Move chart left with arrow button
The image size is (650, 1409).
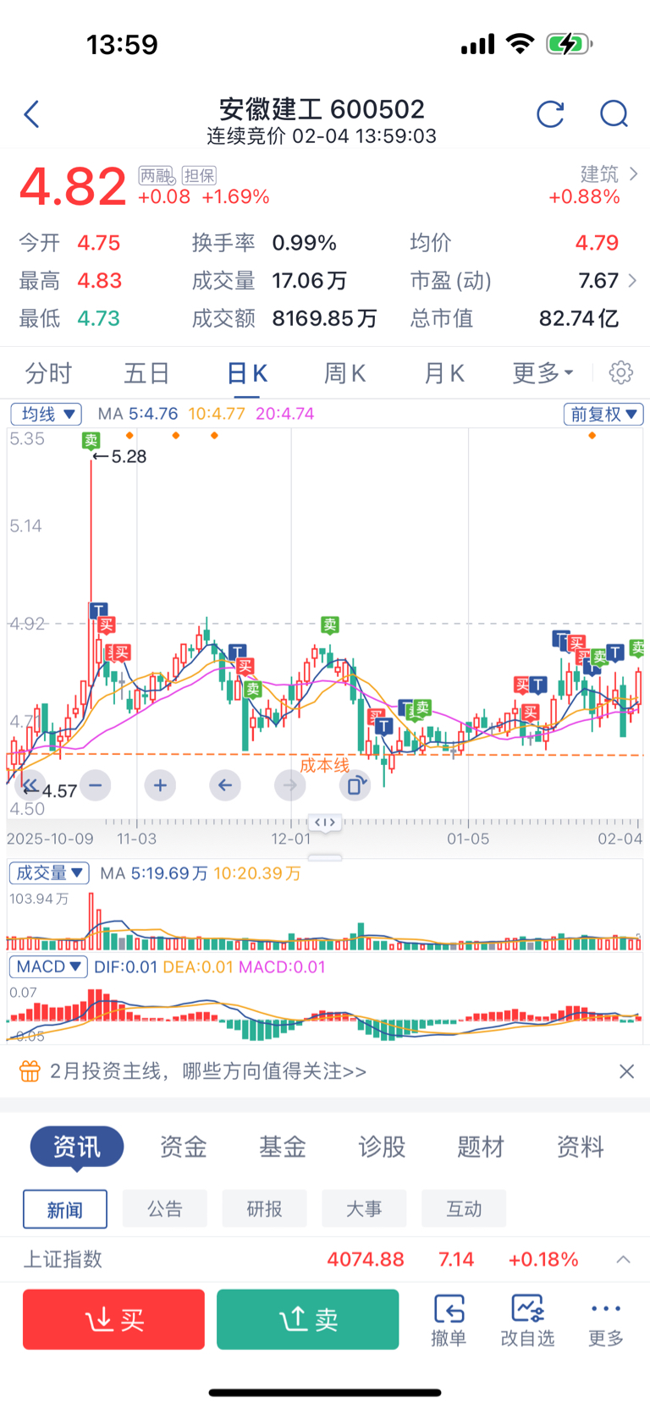coord(224,785)
